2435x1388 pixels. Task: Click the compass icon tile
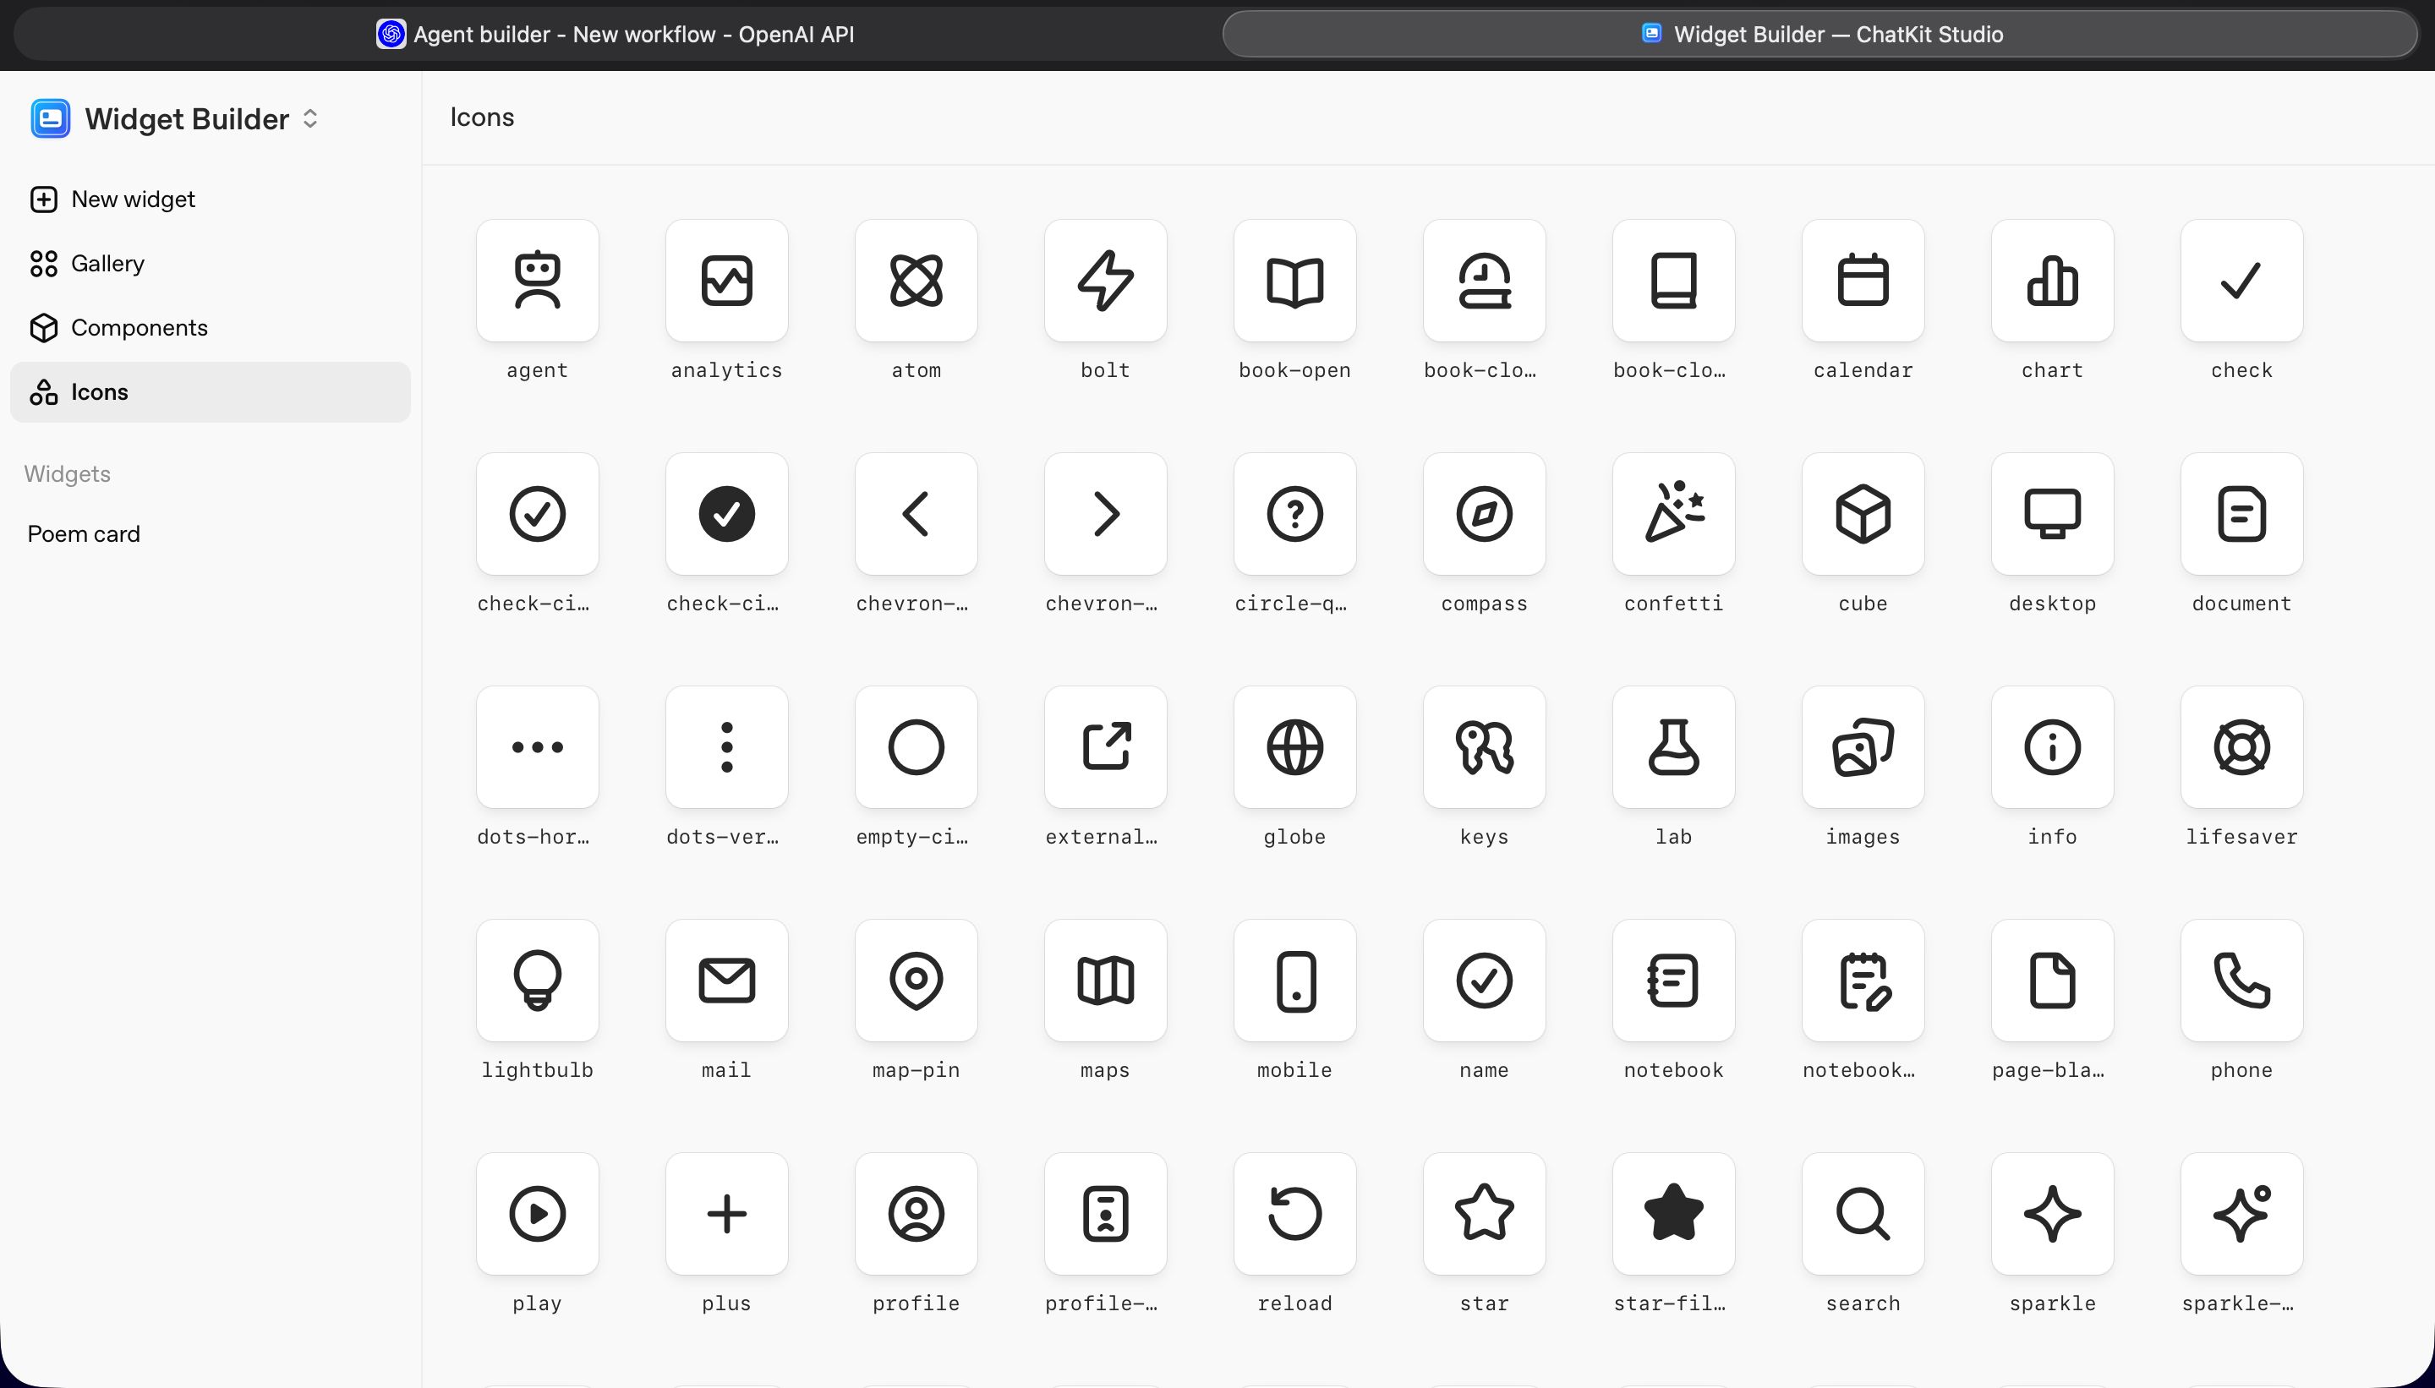click(1484, 514)
